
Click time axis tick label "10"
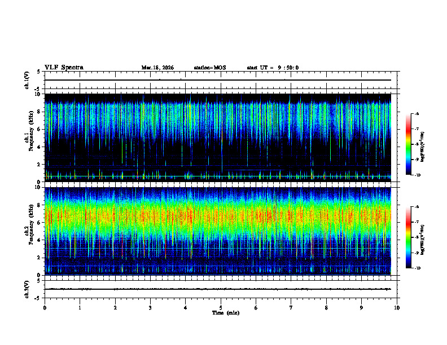[397, 308]
